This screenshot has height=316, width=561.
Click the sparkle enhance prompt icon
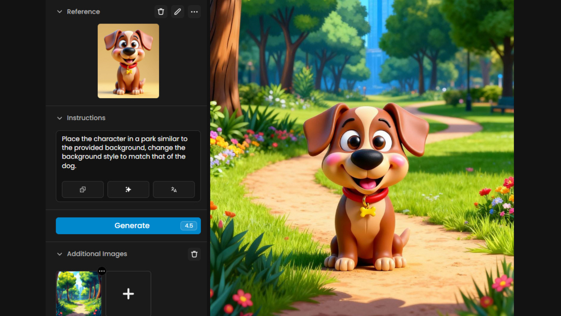(x=128, y=190)
